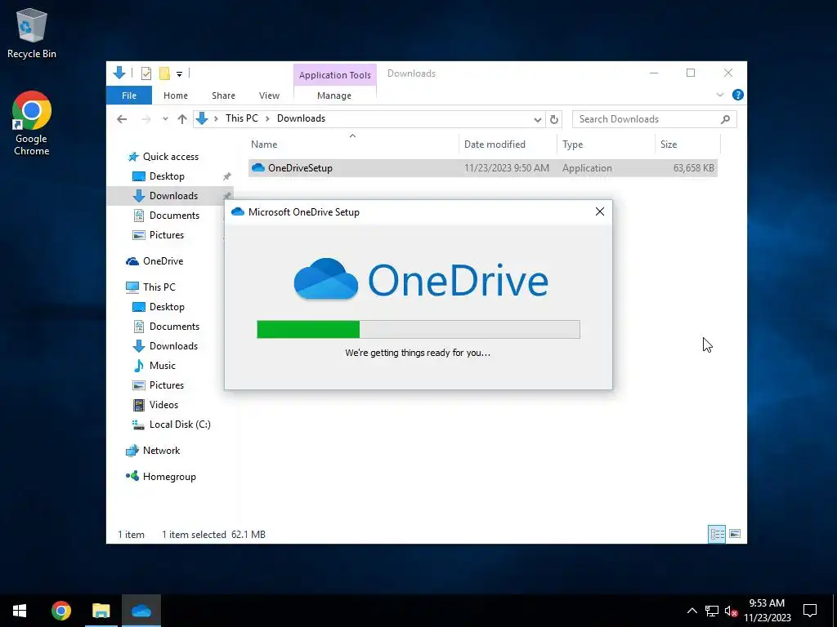This screenshot has width=837, height=627.
Task: Expand the ribbon with the chevron
Action: click(719, 95)
